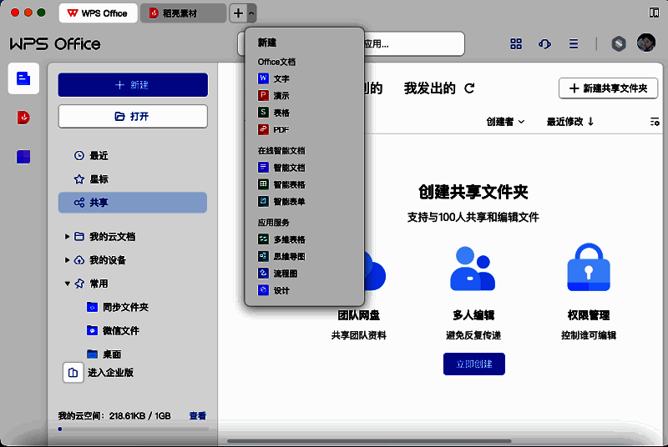Viewport: 668px width, 447px height.
Task: Click the 权限管理 lock icon
Action: pos(589,267)
